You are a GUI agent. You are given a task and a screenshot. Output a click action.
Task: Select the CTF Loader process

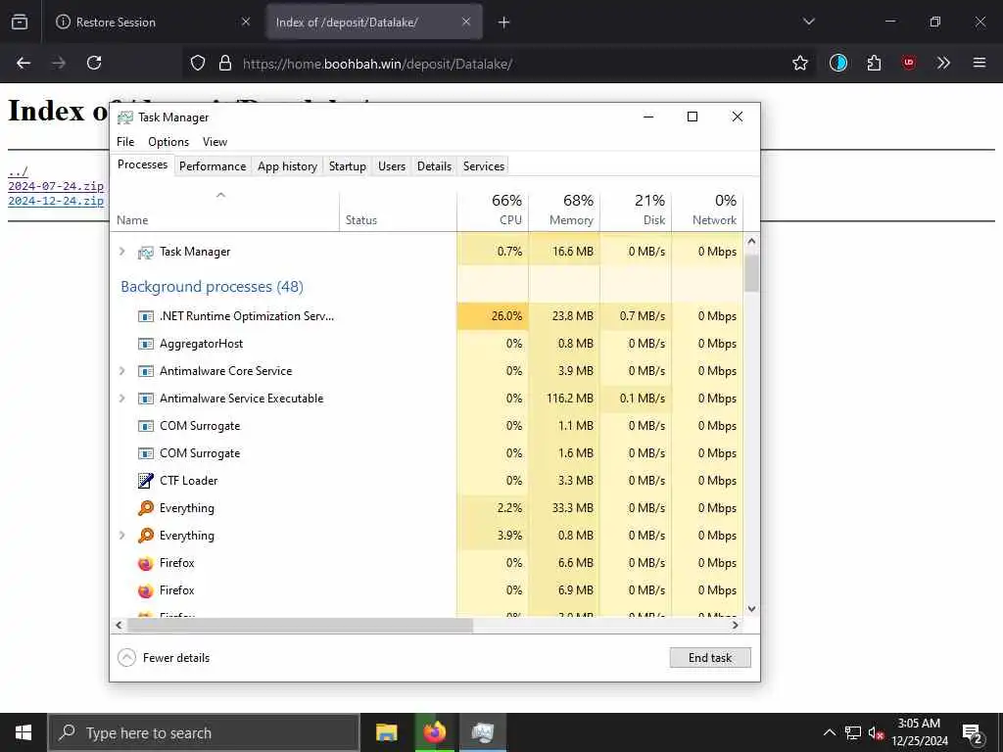427,480
